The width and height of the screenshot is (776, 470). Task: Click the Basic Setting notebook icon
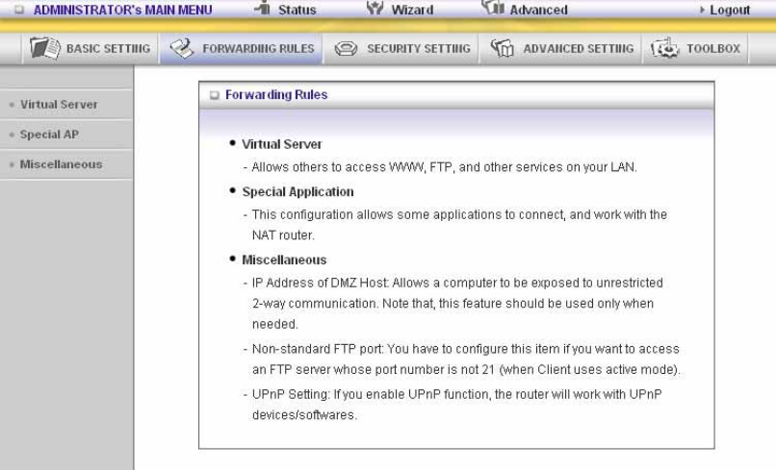click(45, 48)
